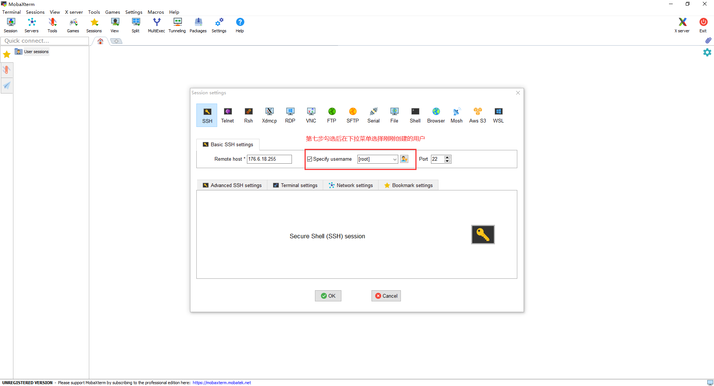
Task: Open the Sessions star toolbar icon
Action: point(94,25)
